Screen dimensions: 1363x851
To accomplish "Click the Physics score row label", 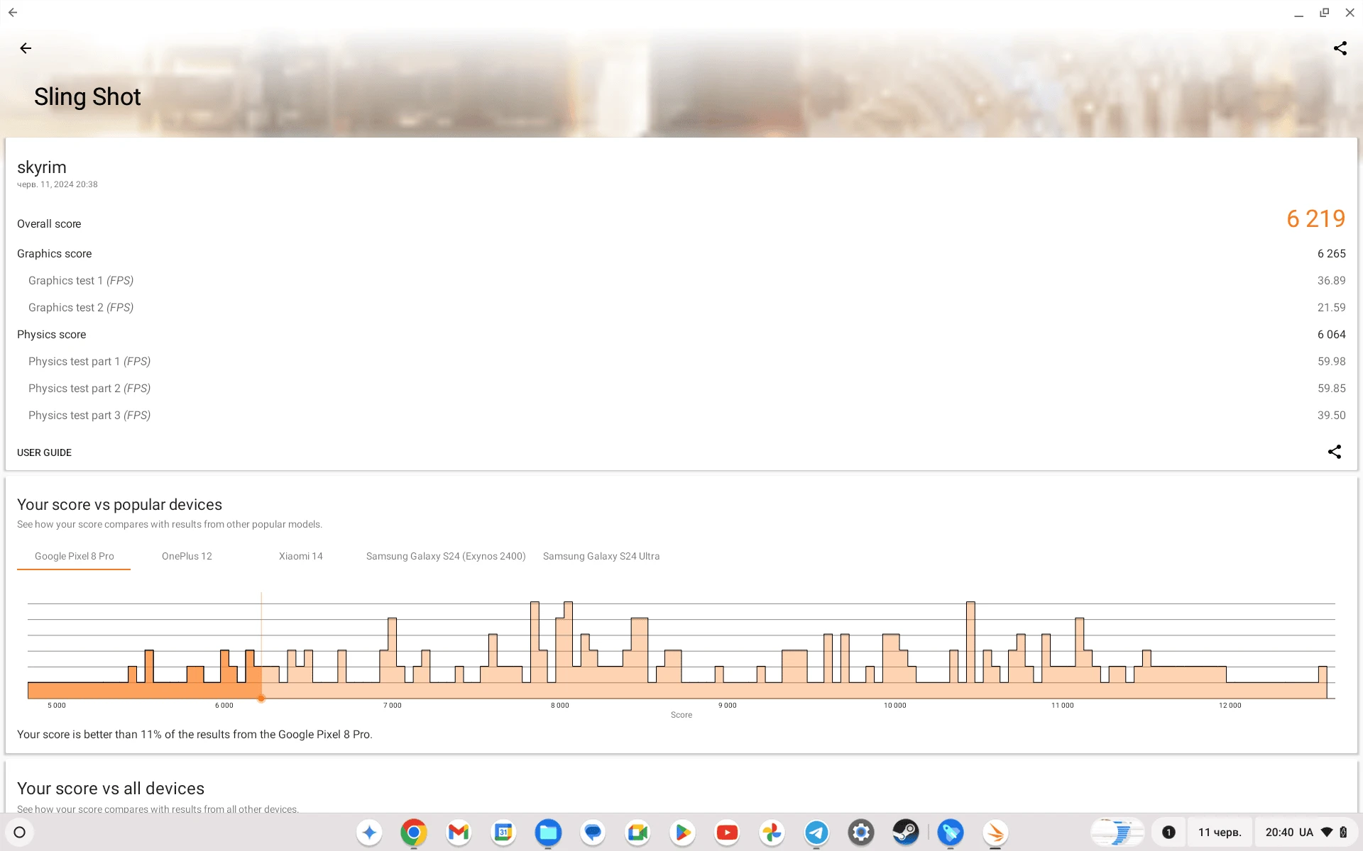I will click(x=51, y=334).
